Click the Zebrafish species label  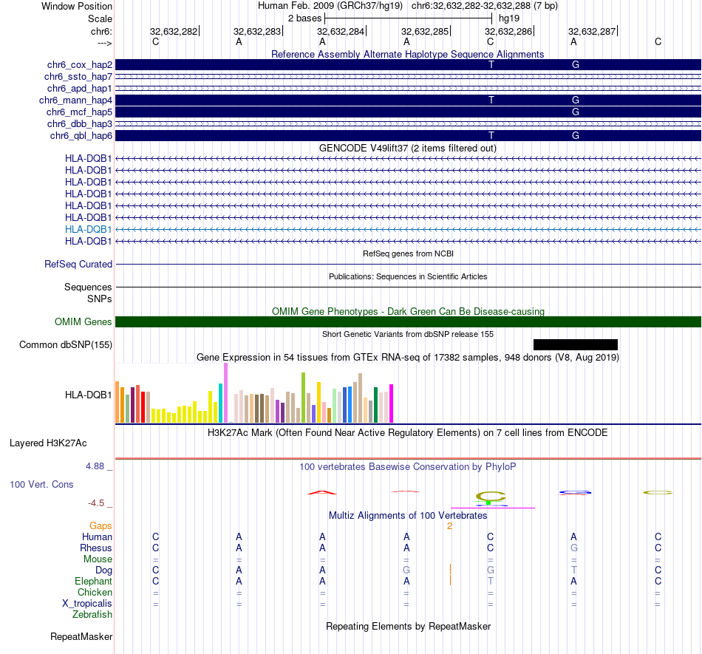(x=92, y=615)
